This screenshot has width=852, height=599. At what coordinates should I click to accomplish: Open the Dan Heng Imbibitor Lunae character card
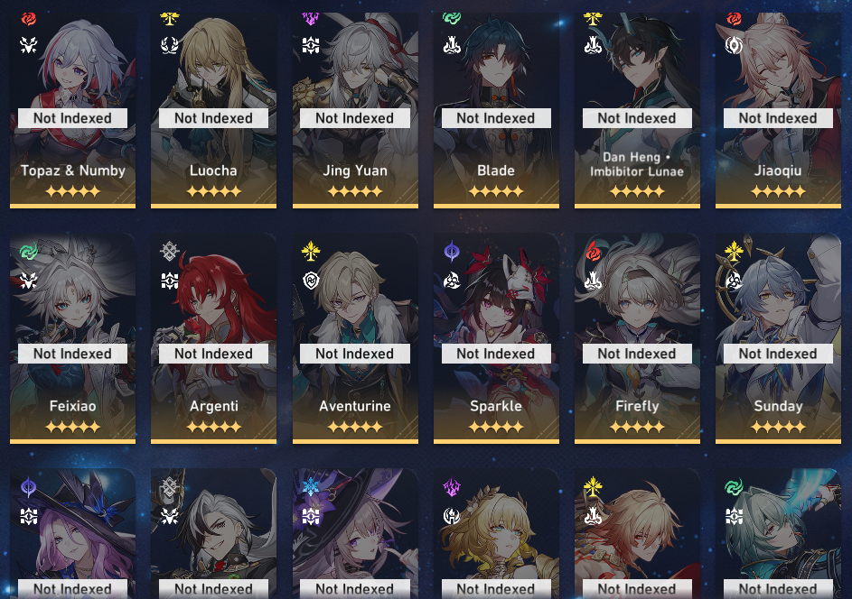[637, 110]
